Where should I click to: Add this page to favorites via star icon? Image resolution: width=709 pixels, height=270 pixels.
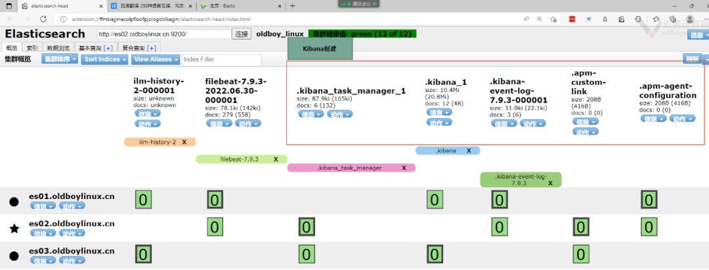(x=553, y=19)
